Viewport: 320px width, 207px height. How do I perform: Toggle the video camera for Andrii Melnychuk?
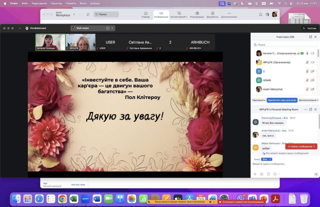click(312, 89)
